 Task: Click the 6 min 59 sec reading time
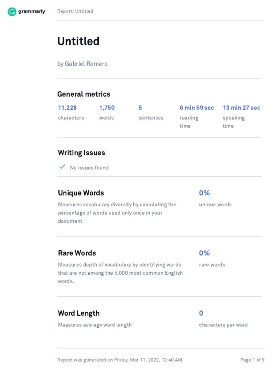point(197,108)
